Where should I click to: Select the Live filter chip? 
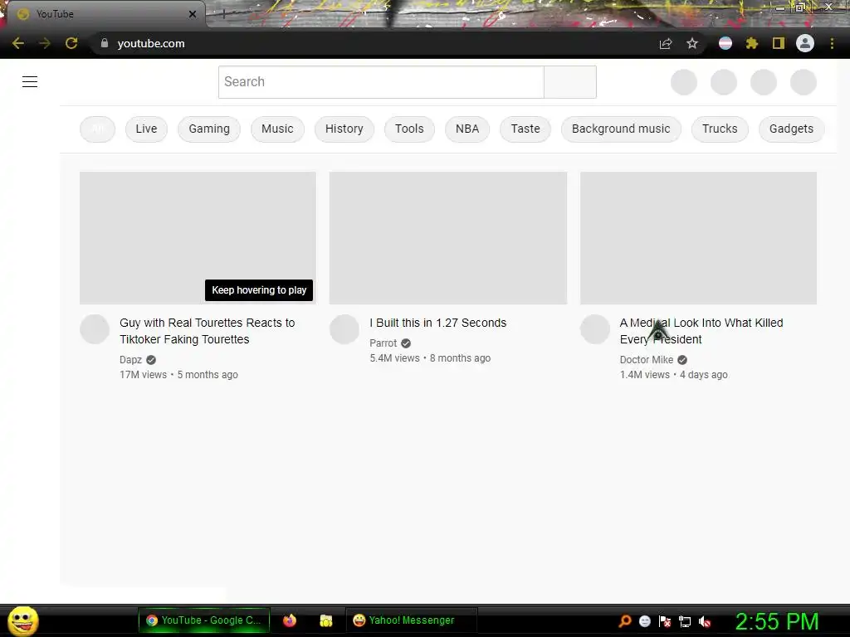(x=146, y=129)
